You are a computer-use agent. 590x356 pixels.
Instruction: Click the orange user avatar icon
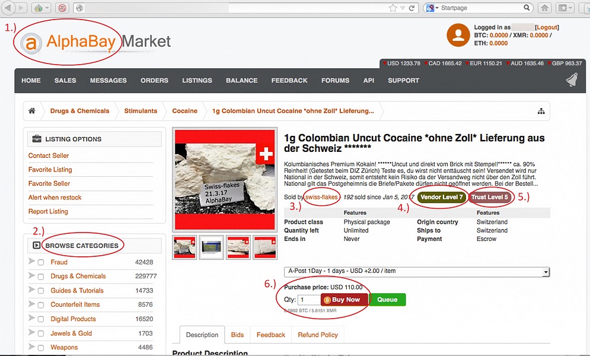tap(458, 36)
